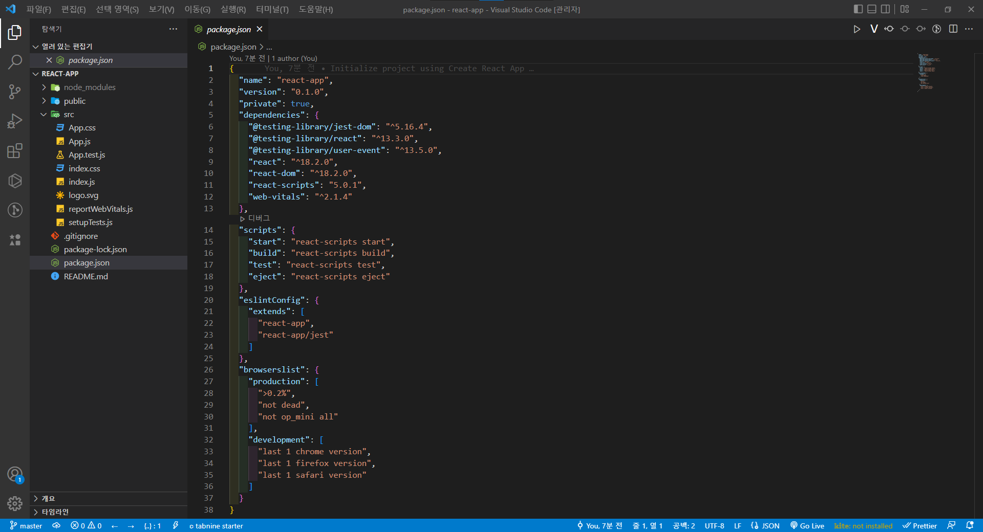Expand the public folder
983x532 pixels.
tap(109, 101)
